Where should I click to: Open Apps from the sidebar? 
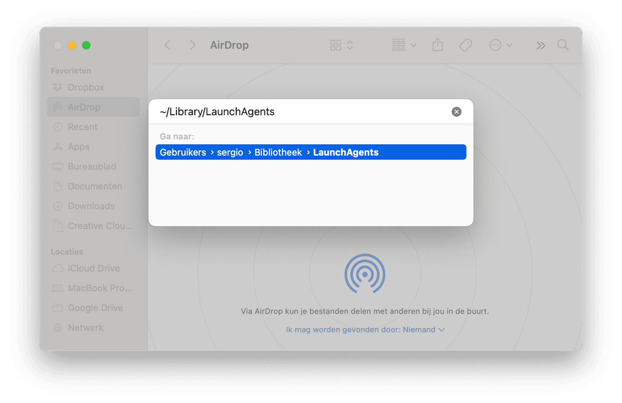click(x=78, y=147)
